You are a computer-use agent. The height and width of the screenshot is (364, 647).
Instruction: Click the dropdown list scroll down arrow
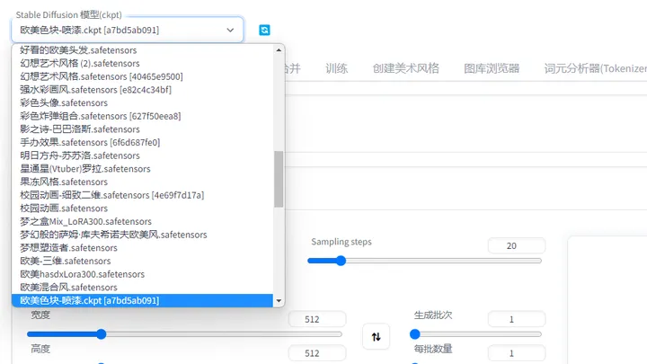click(x=279, y=301)
